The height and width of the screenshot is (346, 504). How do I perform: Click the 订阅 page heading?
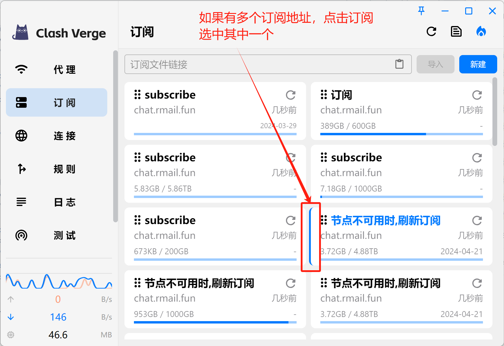click(142, 32)
